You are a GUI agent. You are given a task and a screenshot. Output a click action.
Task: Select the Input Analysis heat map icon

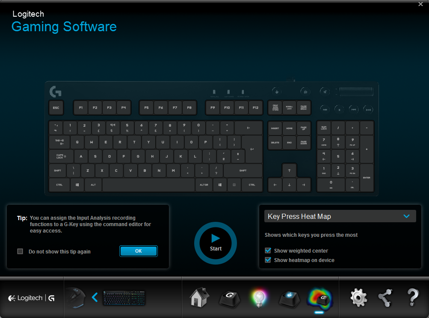[320, 298]
